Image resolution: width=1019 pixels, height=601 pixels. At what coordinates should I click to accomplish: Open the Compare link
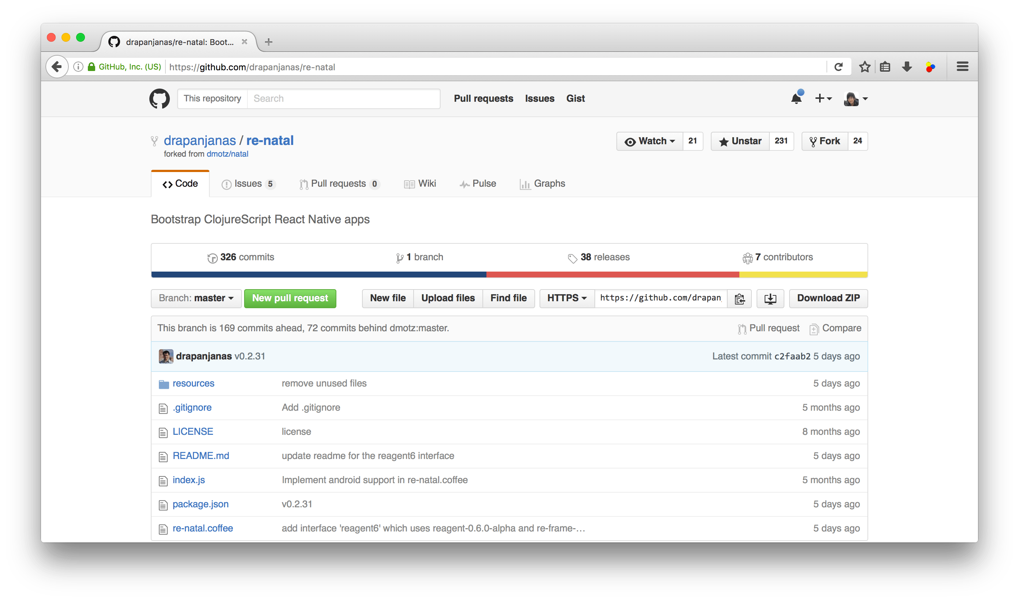(836, 328)
